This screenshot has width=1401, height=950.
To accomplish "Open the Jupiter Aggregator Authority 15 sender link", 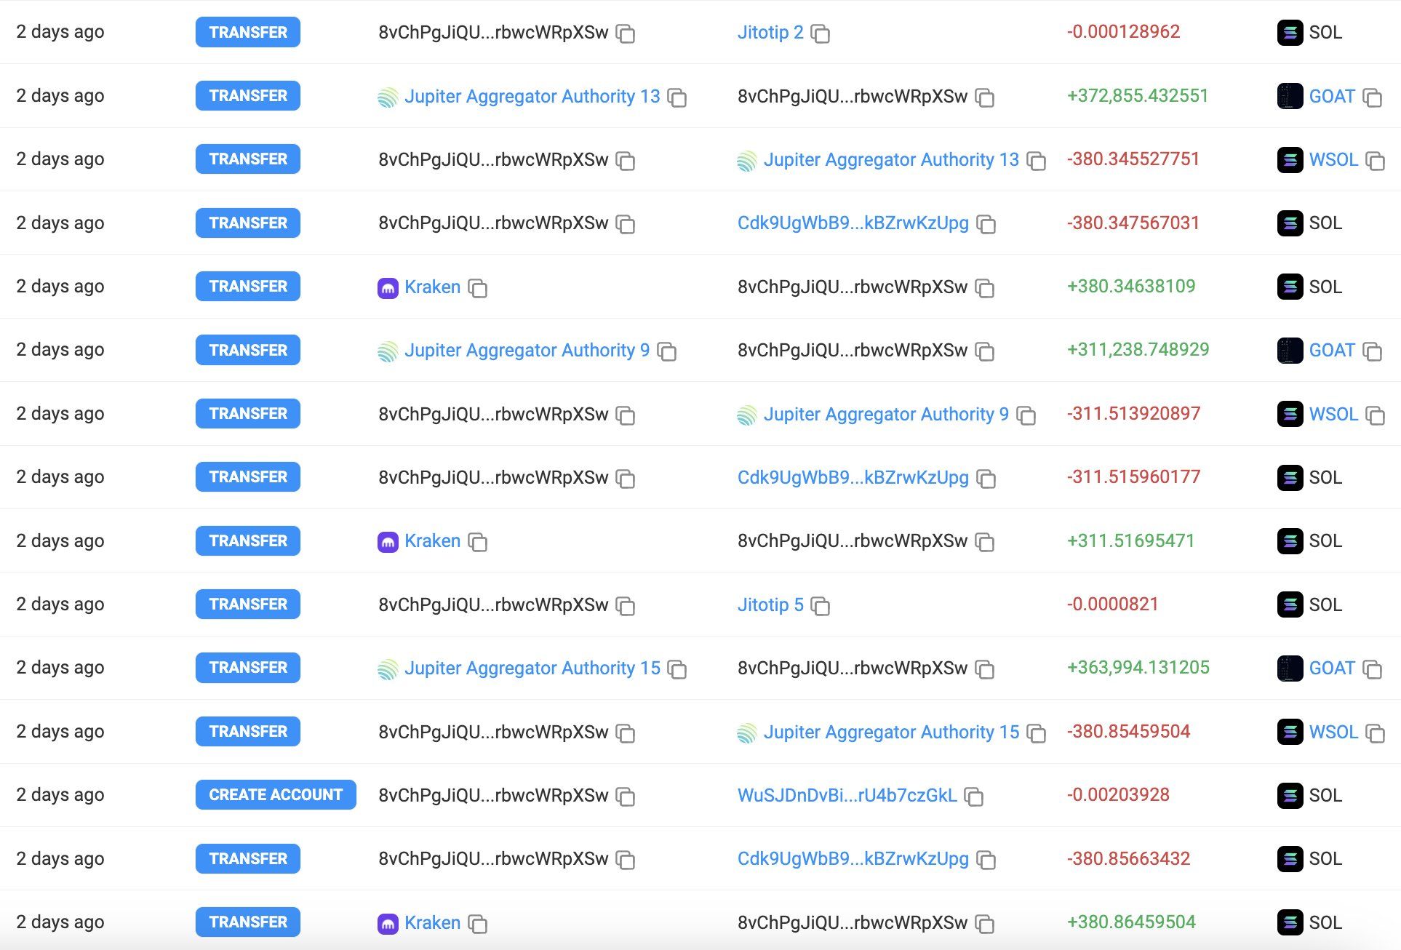I will (532, 668).
